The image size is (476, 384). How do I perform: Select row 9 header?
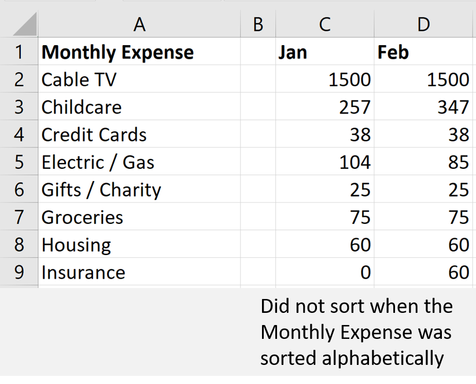[x=19, y=272]
